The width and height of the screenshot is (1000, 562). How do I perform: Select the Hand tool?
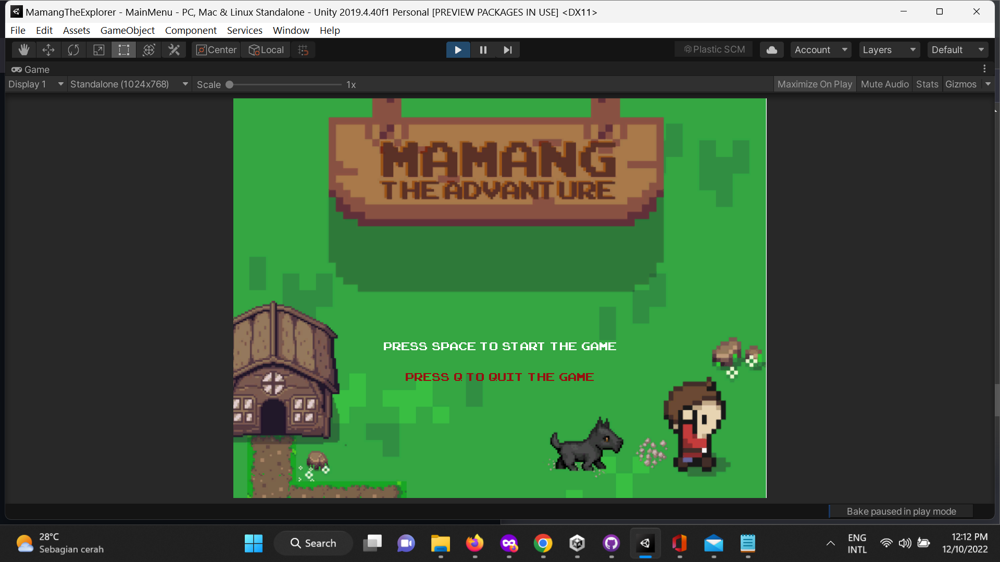tap(23, 50)
